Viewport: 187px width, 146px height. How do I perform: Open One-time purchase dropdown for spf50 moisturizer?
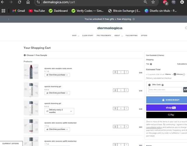pos(57,129)
